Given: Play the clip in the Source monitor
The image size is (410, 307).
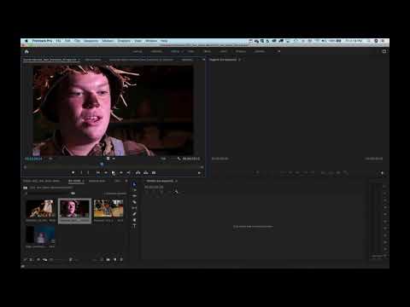Looking at the screenshot, I should 114,172.
